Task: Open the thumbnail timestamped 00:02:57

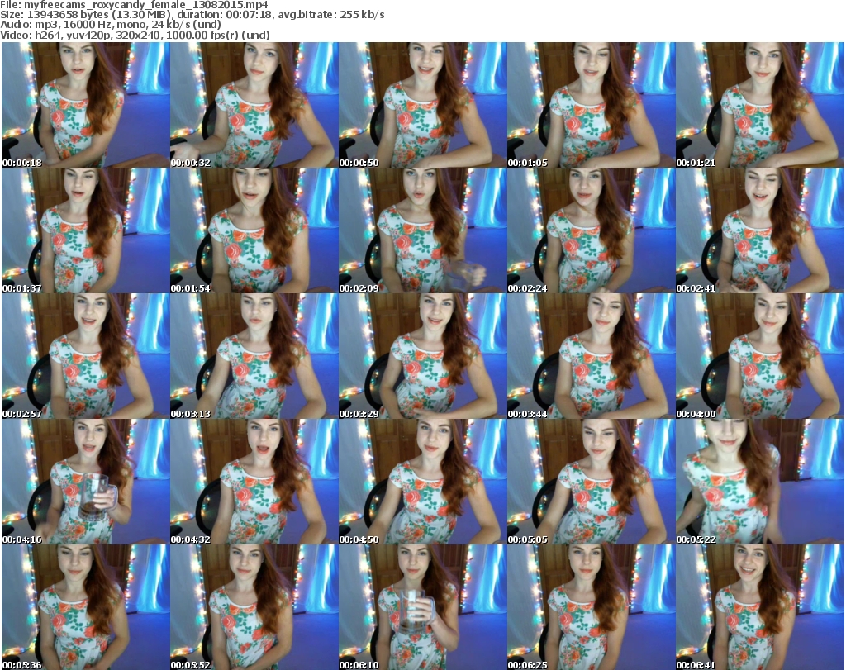Action: point(85,356)
